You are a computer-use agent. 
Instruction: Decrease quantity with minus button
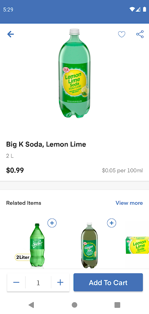[16, 282]
